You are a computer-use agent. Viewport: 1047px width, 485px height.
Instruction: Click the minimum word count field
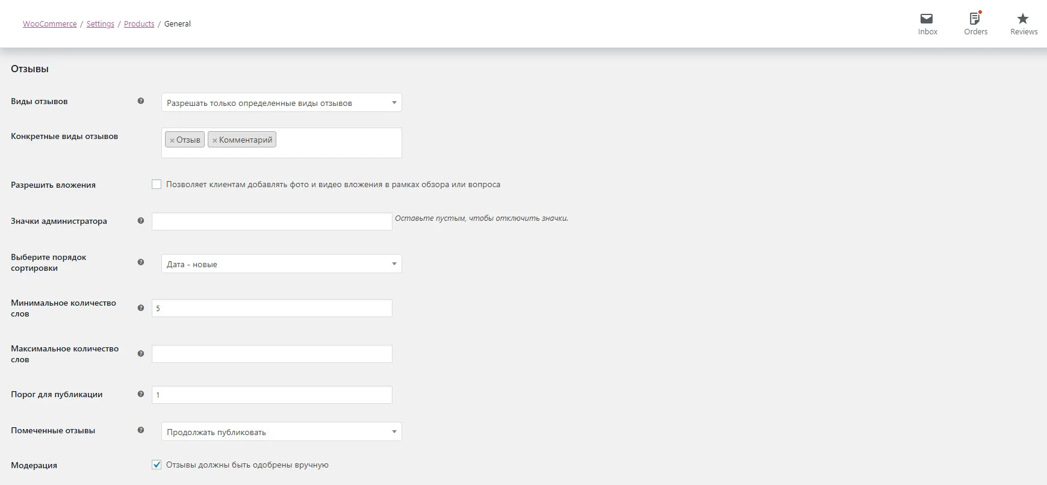272,308
